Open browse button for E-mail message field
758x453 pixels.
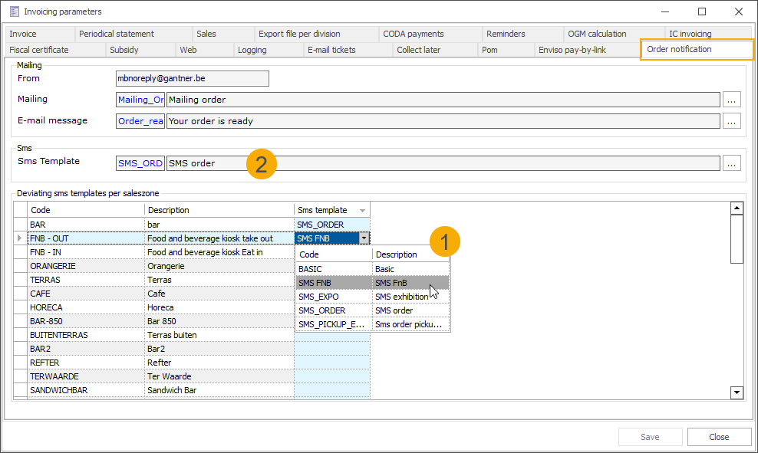click(732, 121)
